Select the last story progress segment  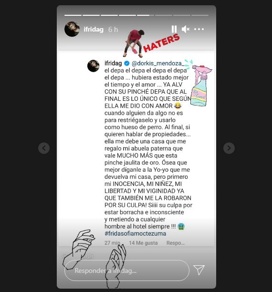tap(200, 15)
